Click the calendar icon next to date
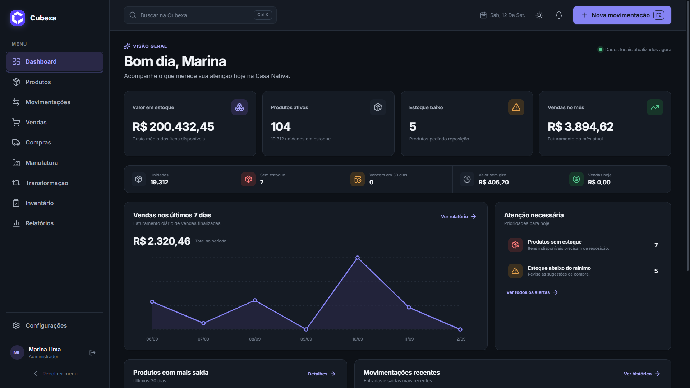The width and height of the screenshot is (690, 388). point(483,15)
